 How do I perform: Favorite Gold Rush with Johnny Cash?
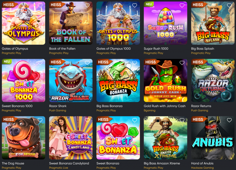pyautogui.click(x=182, y=63)
